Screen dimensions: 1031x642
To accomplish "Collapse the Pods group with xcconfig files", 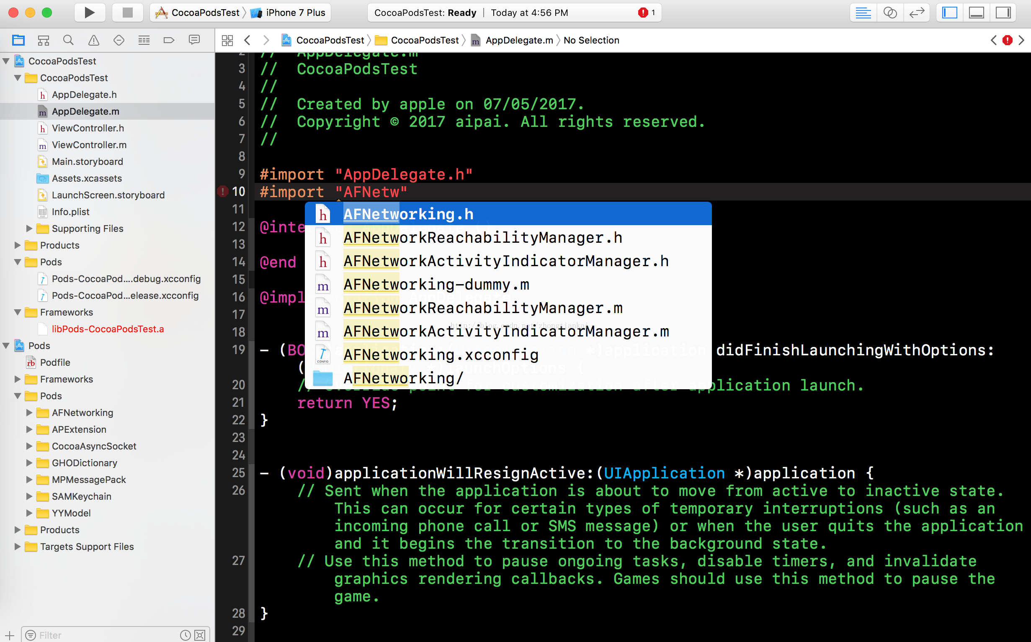I will [18, 262].
